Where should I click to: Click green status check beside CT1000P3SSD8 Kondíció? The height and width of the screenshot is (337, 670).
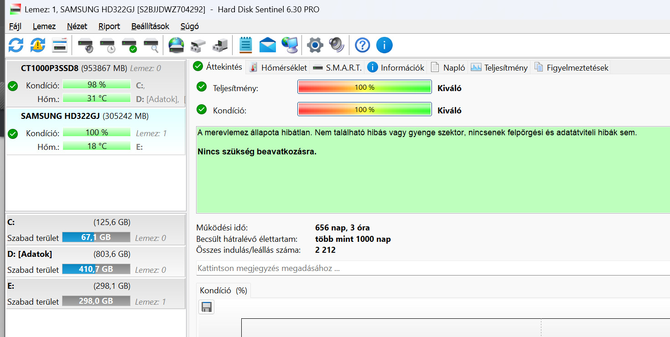click(x=13, y=86)
